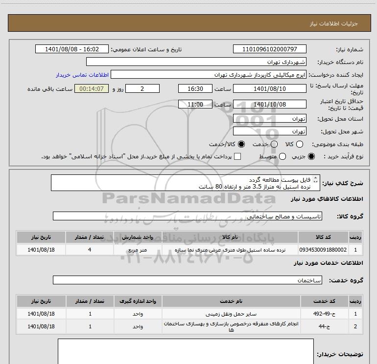This screenshot has width=377, height=364.
Task: Open اطلاعات تماس خریدار link
Action: click(x=82, y=75)
